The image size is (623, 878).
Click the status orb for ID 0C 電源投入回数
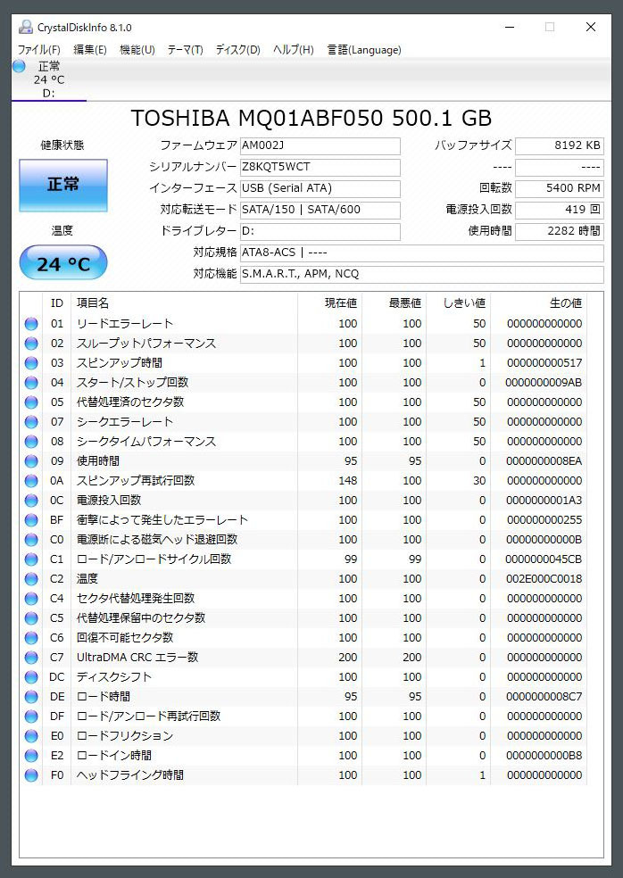point(31,500)
